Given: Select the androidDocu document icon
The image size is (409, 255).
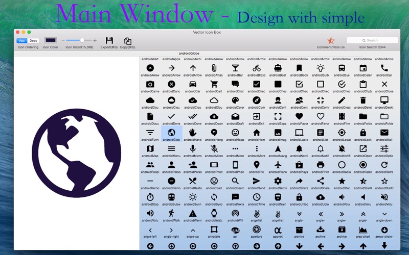Looking at the screenshot, I should [150, 117].
